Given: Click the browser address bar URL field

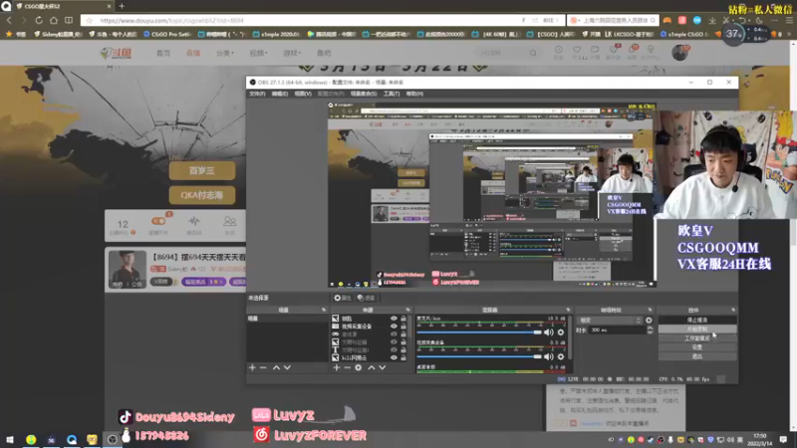Looking at the screenshot, I should 305,20.
